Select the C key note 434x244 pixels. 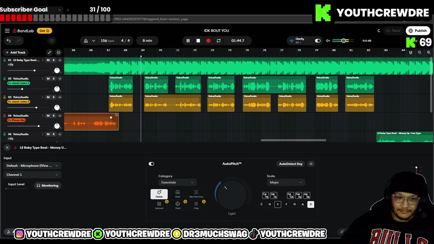pos(261,204)
